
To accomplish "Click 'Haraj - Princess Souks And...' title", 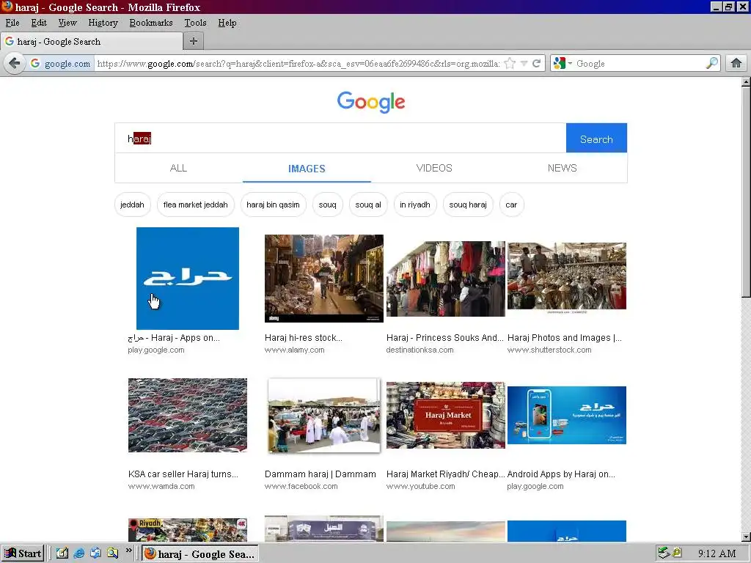I will (445, 337).
